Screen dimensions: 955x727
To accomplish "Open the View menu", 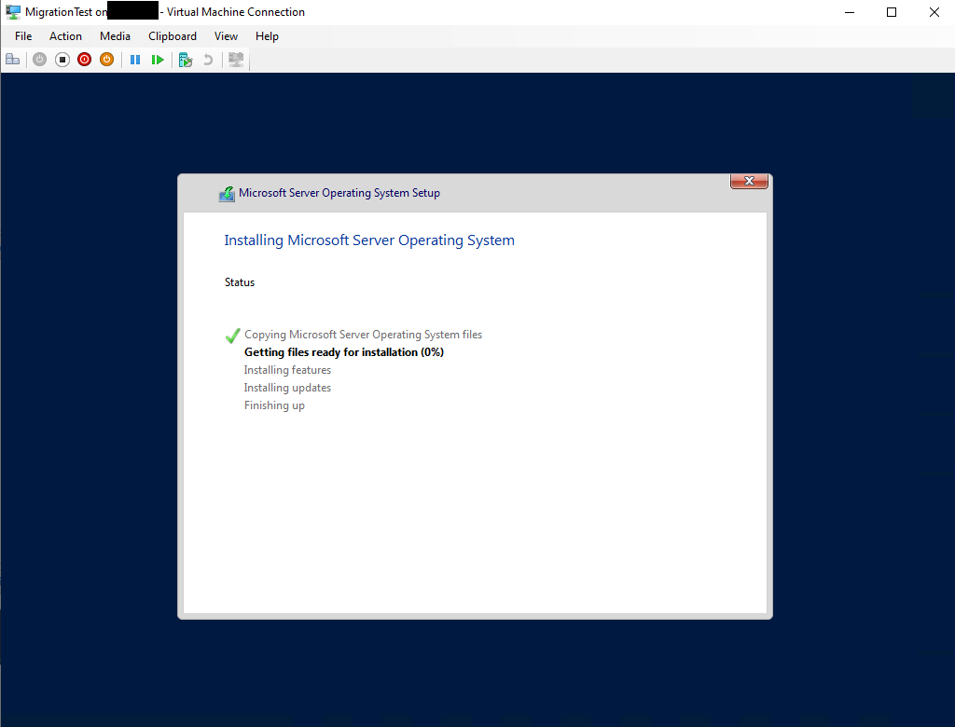I will pos(226,36).
